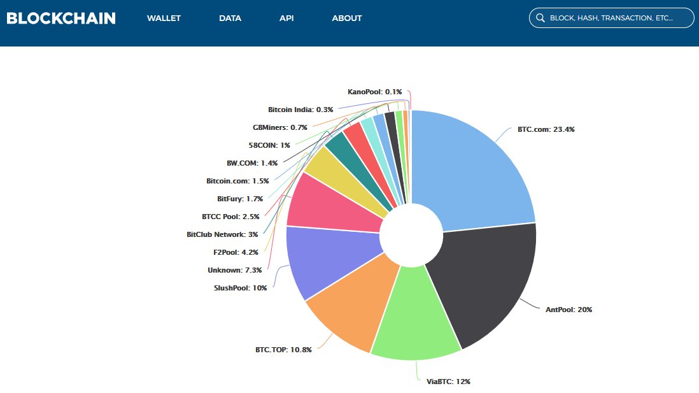
Task: Click the BitClub Network: 3% label
Action: pyautogui.click(x=220, y=234)
